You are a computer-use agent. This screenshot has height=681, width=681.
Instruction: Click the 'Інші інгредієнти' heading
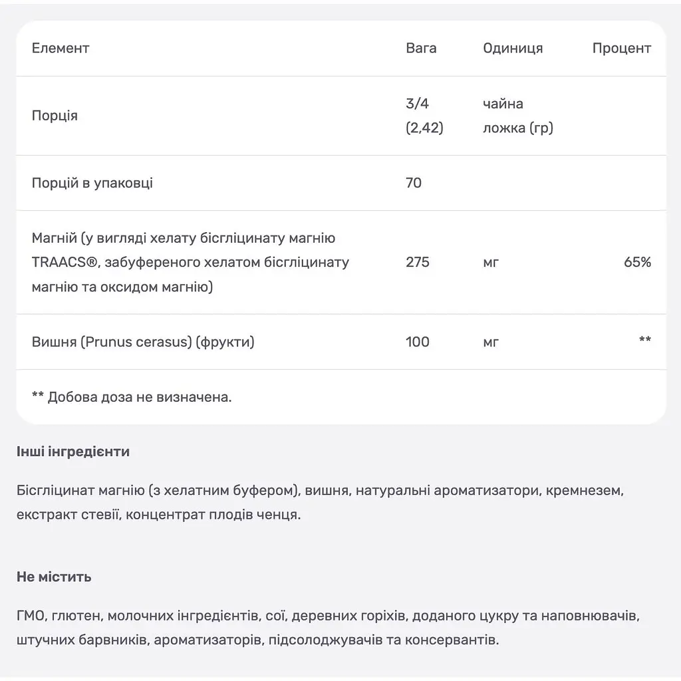point(73,452)
